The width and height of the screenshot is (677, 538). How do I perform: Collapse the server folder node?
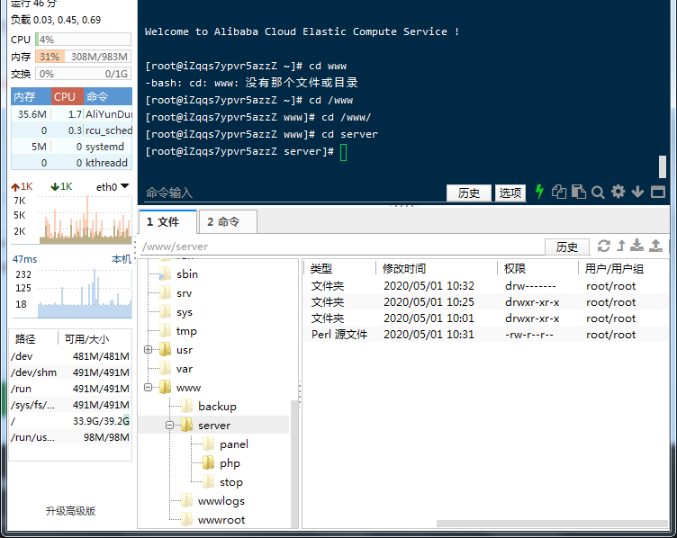pos(169,426)
